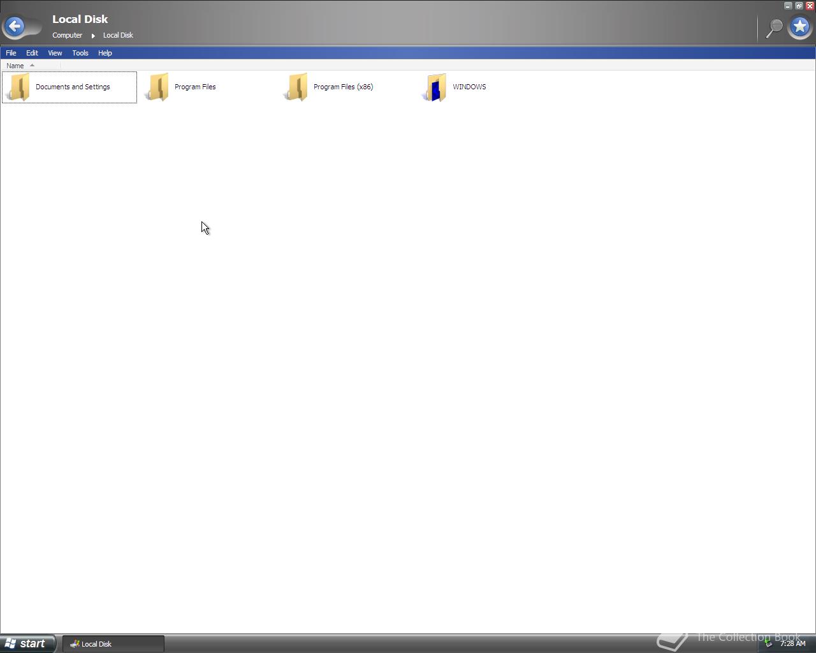The image size is (816, 653).
Task: Open the search magnifier icon
Action: pyautogui.click(x=774, y=28)
